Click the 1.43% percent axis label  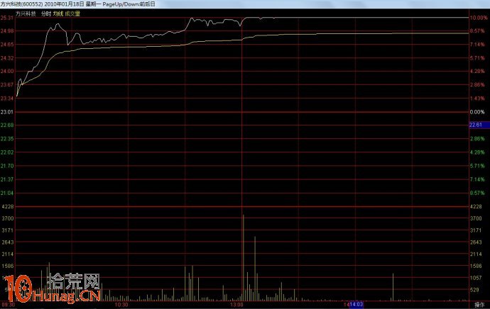coord(477,99)
